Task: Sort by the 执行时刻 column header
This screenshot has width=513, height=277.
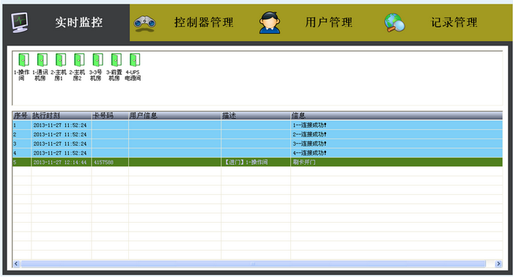Action: point(61,116)
